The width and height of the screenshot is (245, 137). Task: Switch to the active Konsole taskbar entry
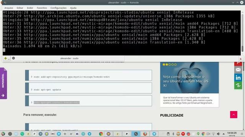(136, 134)
